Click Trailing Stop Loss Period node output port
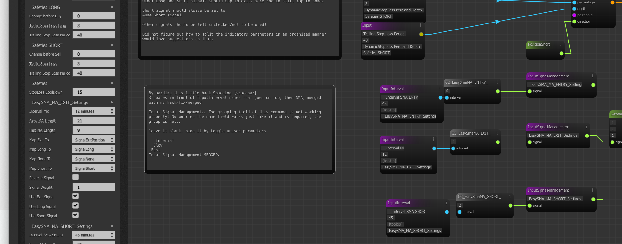Image resolution: width=622 pixels, height=244 pixels. 421,34
